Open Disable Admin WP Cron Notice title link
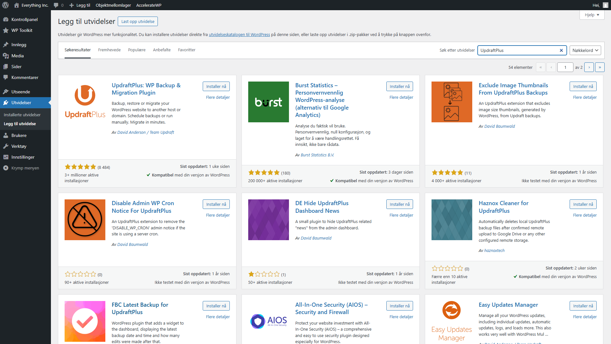Viewport: 611px width, 344px height. click(x=143, y=207)
